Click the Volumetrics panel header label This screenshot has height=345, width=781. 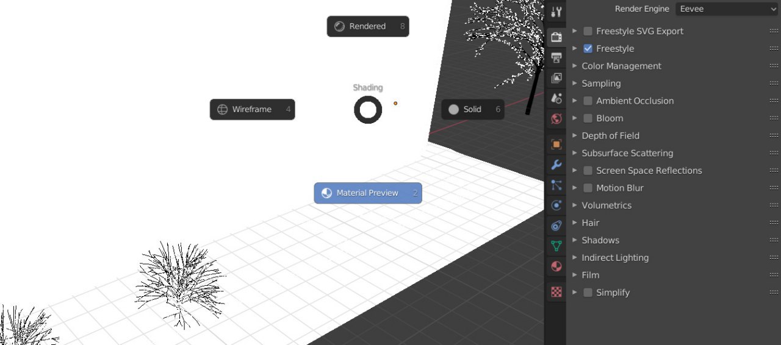coord(606,205)
